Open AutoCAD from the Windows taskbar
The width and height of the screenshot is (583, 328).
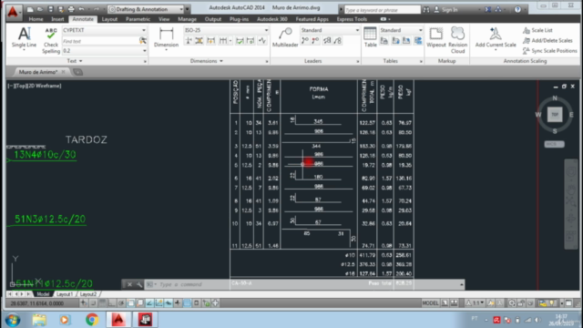click(x=118, y=320)
